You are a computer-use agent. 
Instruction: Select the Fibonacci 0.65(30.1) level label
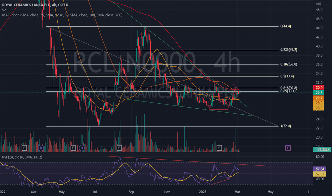288,91
